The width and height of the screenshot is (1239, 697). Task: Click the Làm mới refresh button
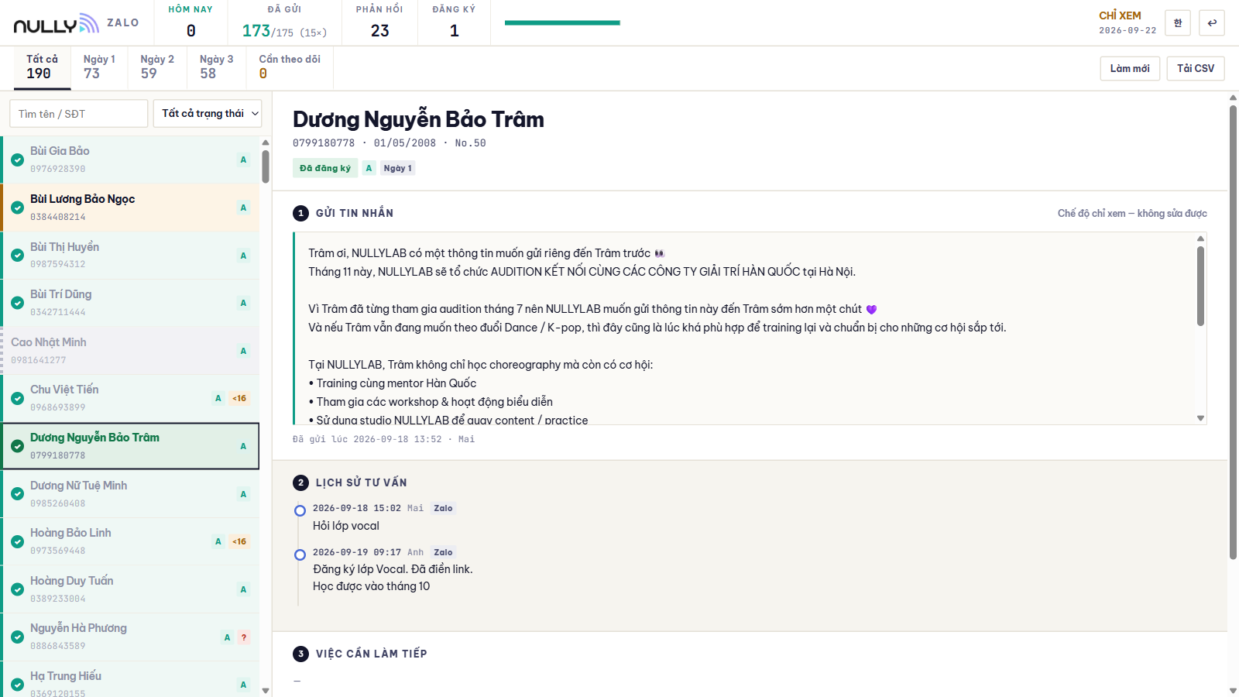[1130, 68]
